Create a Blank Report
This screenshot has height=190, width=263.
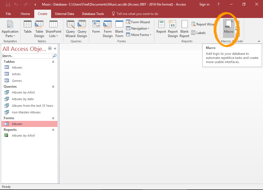pyautogui.click(x=184, y=29)
